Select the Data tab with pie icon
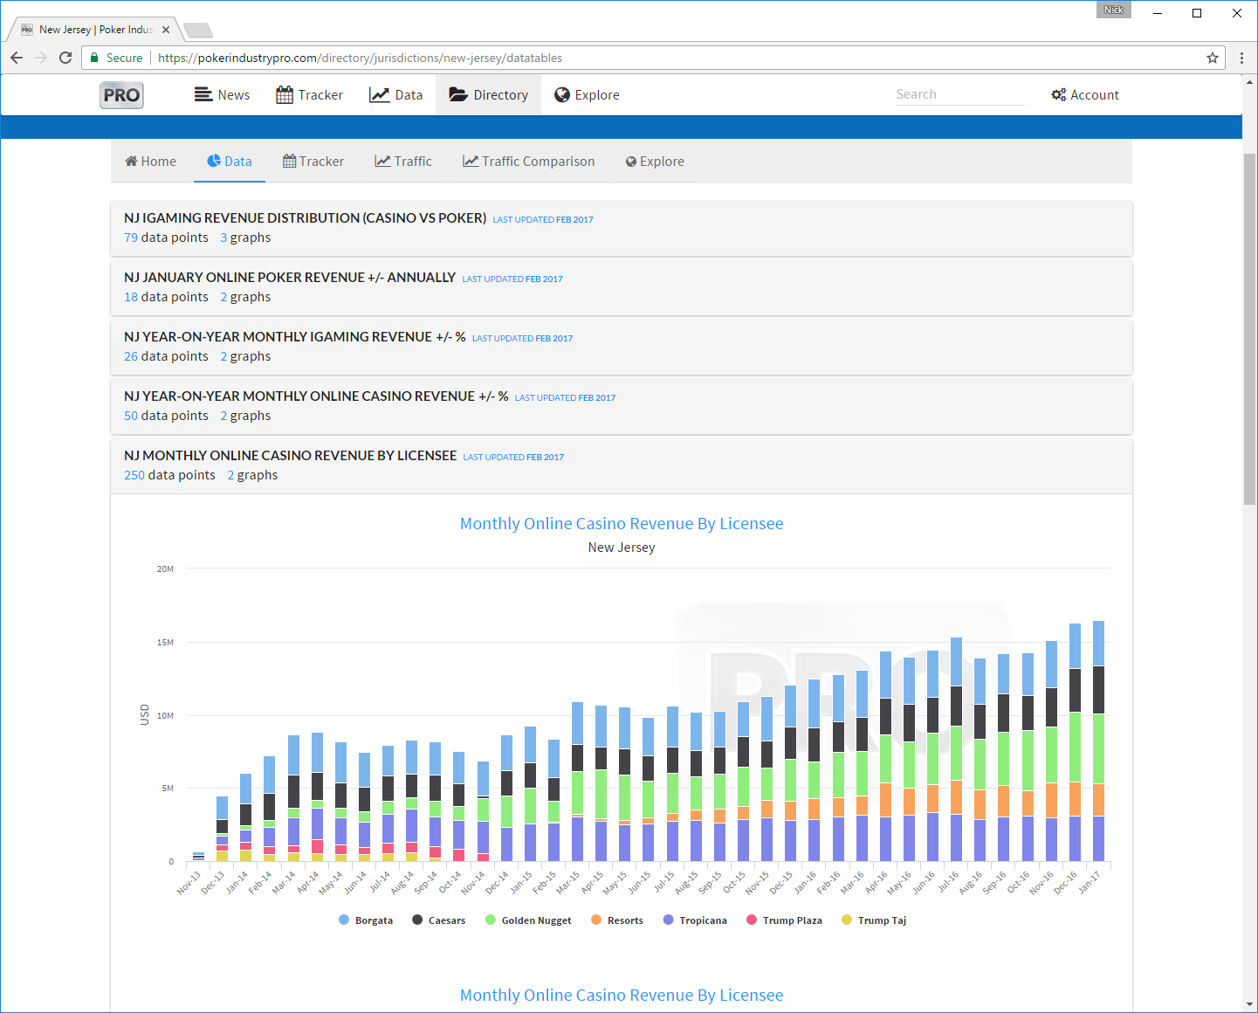Image resolution: width=1258 pixels, height=1013 pixels. coord(230,162)
